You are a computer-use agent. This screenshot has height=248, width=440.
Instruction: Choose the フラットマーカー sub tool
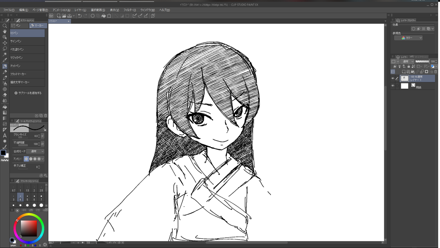point(27,74)
